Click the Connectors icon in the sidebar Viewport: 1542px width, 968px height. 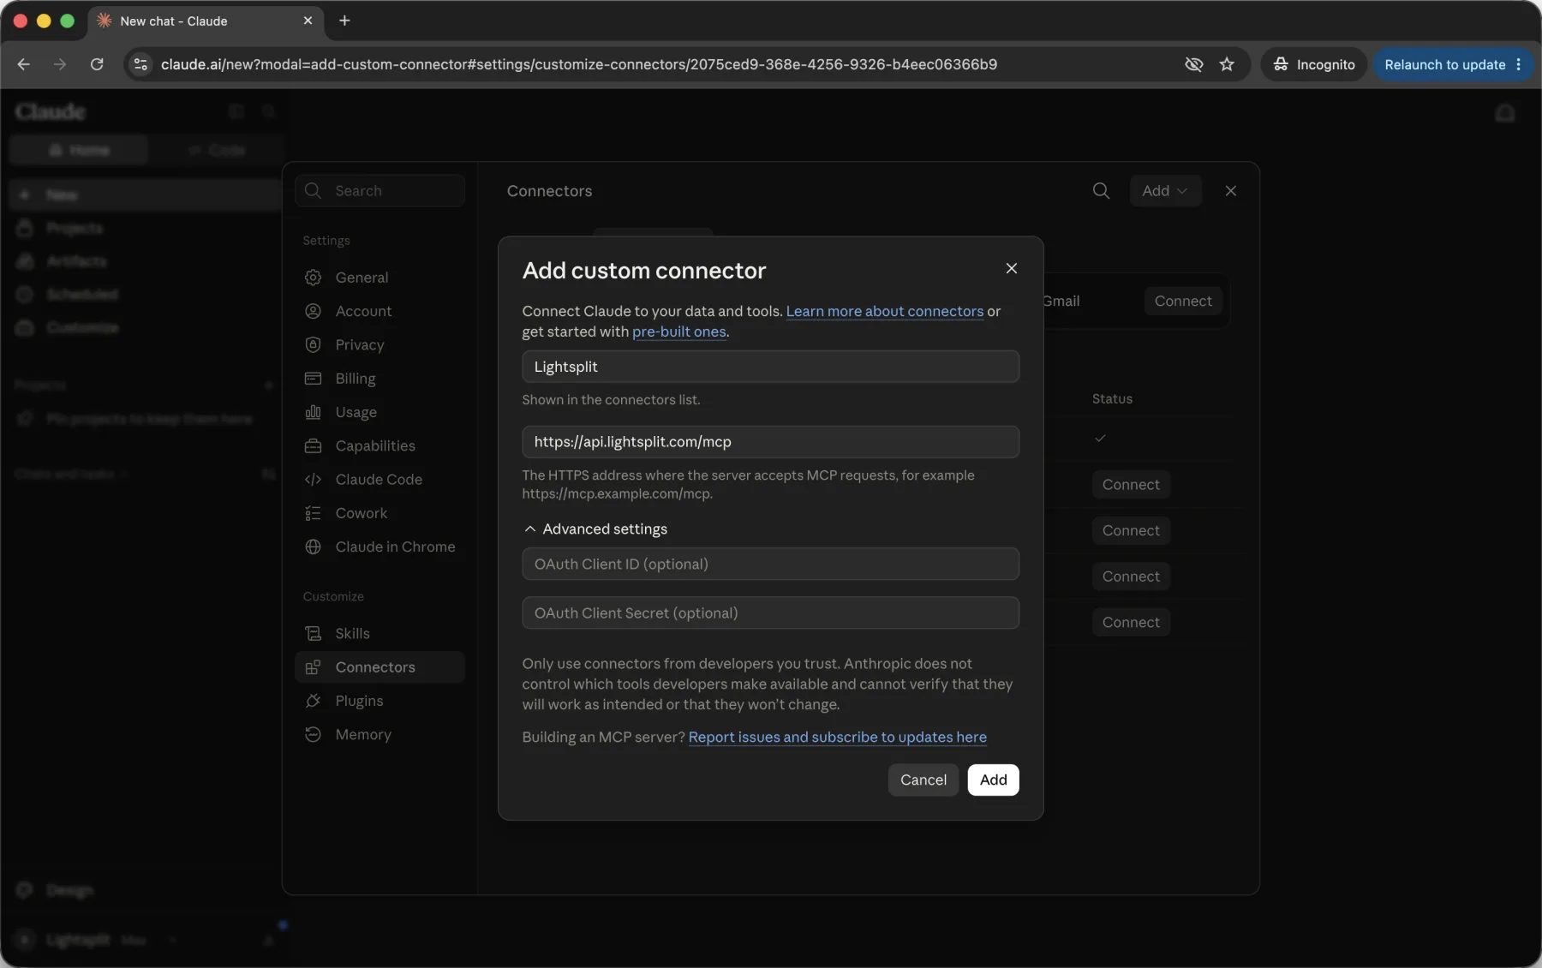coord(314,667)
